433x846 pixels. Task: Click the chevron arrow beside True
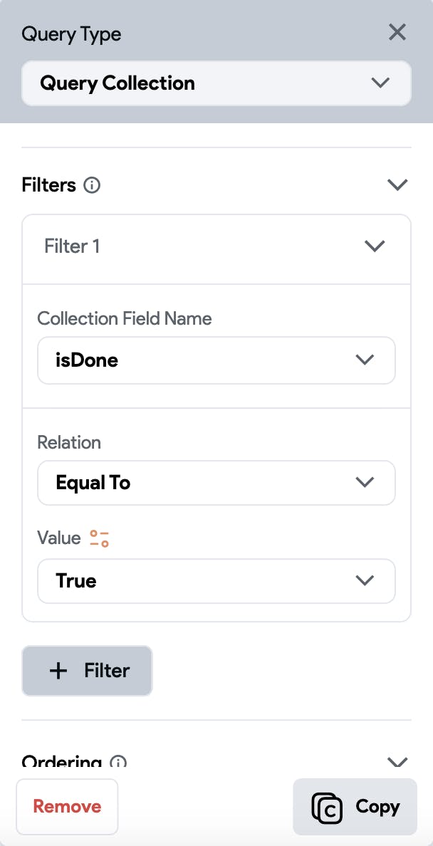365,581
